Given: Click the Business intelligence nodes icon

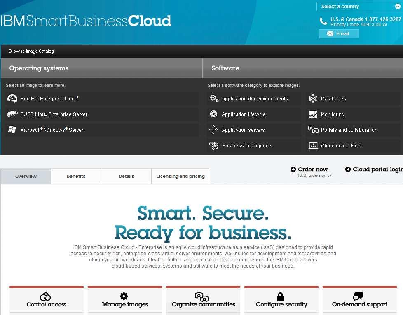Looking at the screenshot, I should point(214,146).
